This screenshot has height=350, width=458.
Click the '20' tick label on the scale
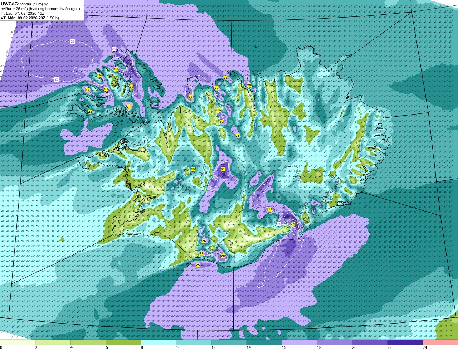pyautogui.click(x=354, y=347)
